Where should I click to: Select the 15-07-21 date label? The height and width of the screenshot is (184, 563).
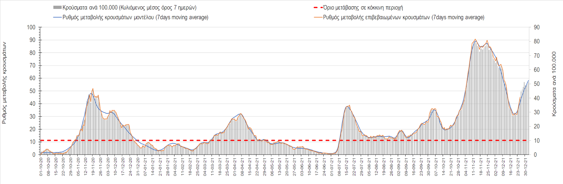pyautogui.click(x=346, y=167)
